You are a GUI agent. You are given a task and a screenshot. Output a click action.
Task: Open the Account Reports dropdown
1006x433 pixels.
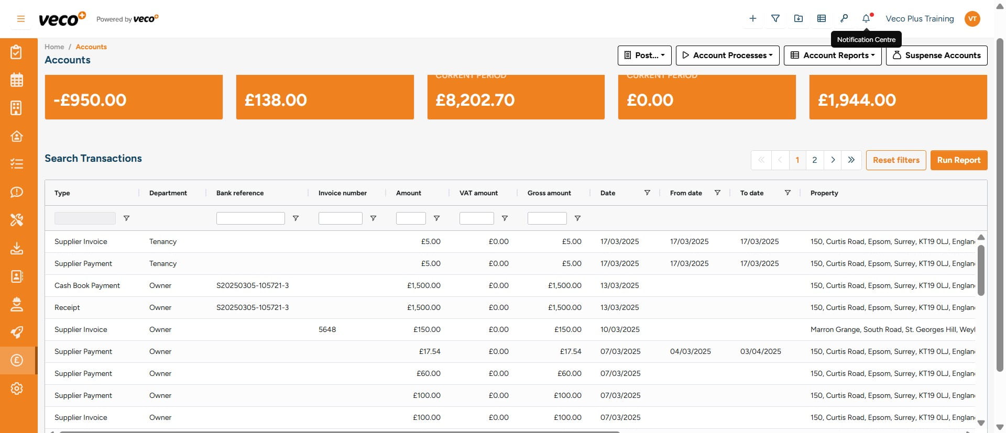pyautogui.click(x=832, y=55)
